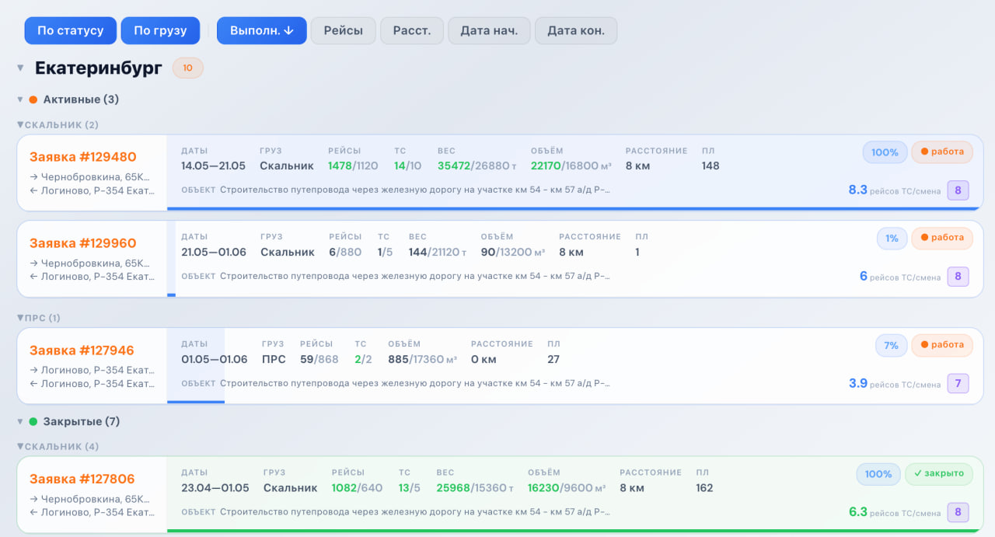The width and height of the screenshot is (995, 537).
Task: Click volume 22170/16800 м³
Action: click(x=571, y=166)
